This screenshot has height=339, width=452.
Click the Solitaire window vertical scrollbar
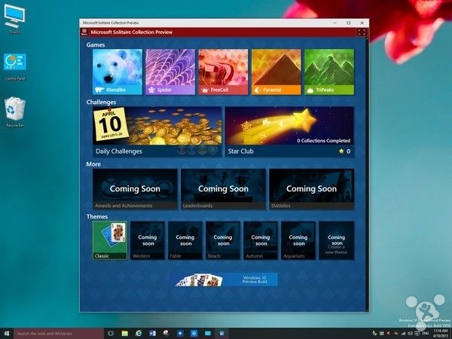coord(368,174)
